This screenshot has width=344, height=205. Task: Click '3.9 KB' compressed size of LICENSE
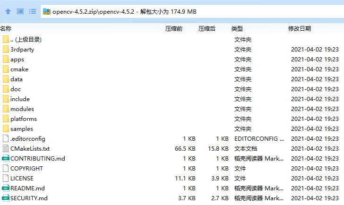pyautogui.click(x=220, y=178)
